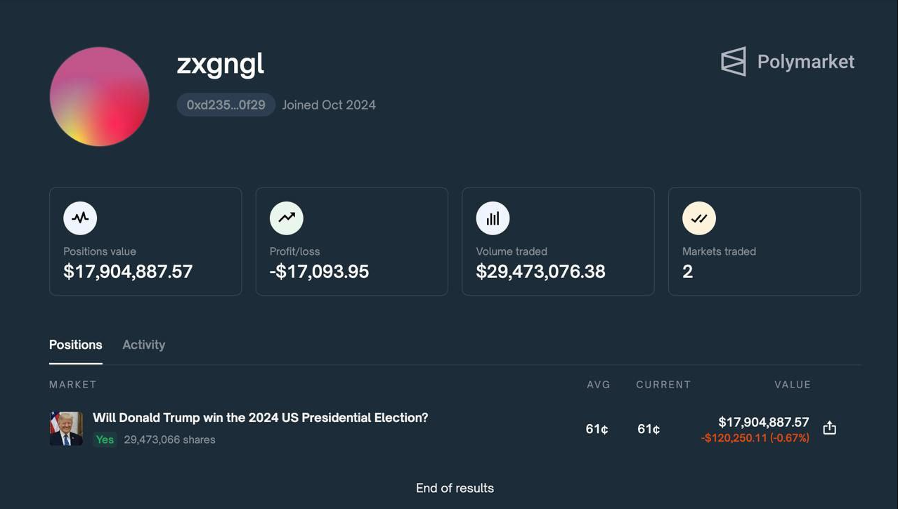Click the VALUE column header
Viewport: 898px width, 509px height.
click(793, 385)
